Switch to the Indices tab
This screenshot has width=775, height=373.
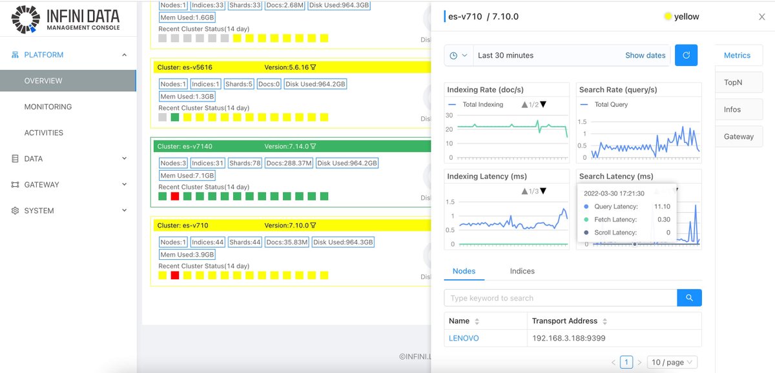pos(522,271)
